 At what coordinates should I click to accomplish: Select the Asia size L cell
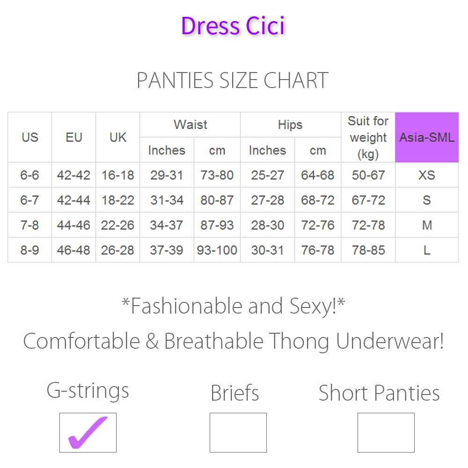coord(427,250)
